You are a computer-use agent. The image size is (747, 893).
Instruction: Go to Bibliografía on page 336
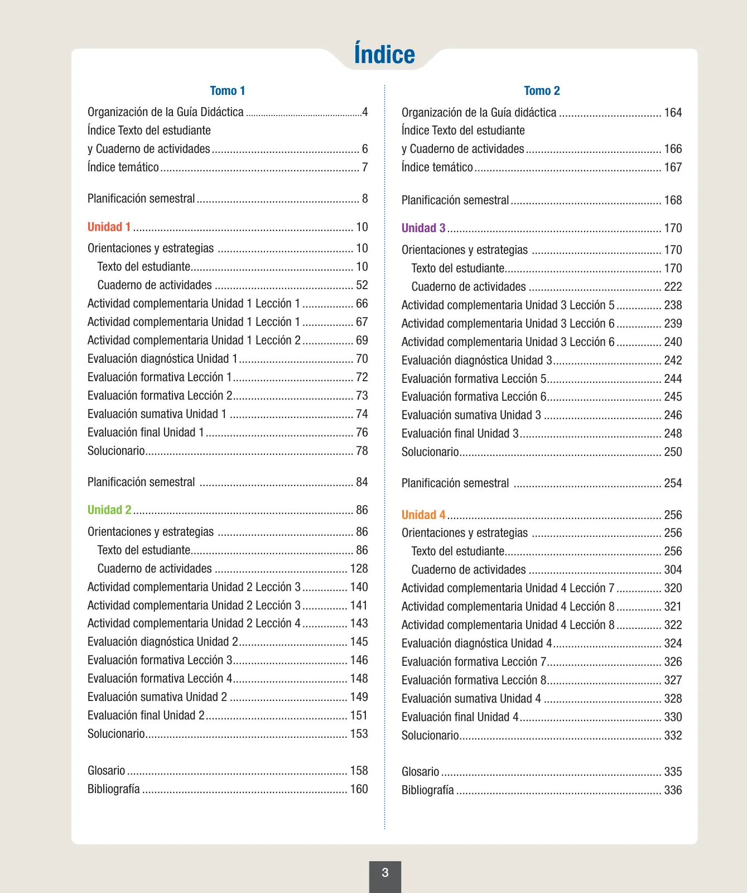point(542,790)
